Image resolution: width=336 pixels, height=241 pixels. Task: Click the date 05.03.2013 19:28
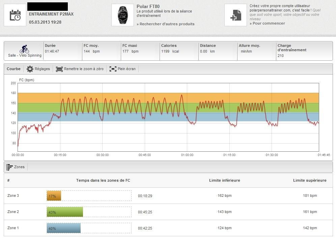pos(45,22)
